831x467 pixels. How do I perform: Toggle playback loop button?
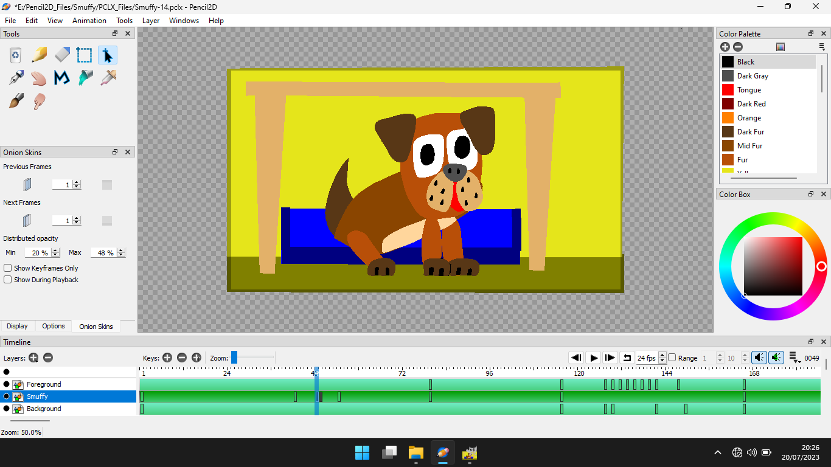pyautogui.click(x=627, y=358)
